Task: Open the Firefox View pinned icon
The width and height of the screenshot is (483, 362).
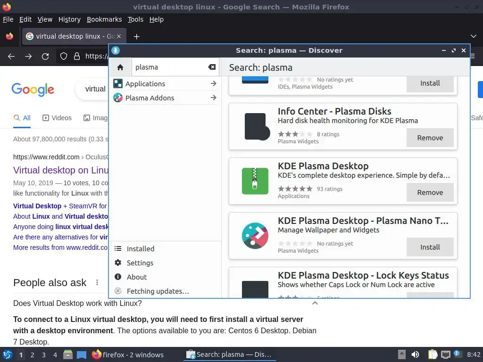Action: 9,36
